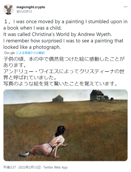Image resolution: width=131 pixels, height=172 pixels.
Task: Click the text 'Christina's World by Andrew Wyeth'
Action: click(x=72, y=34)
